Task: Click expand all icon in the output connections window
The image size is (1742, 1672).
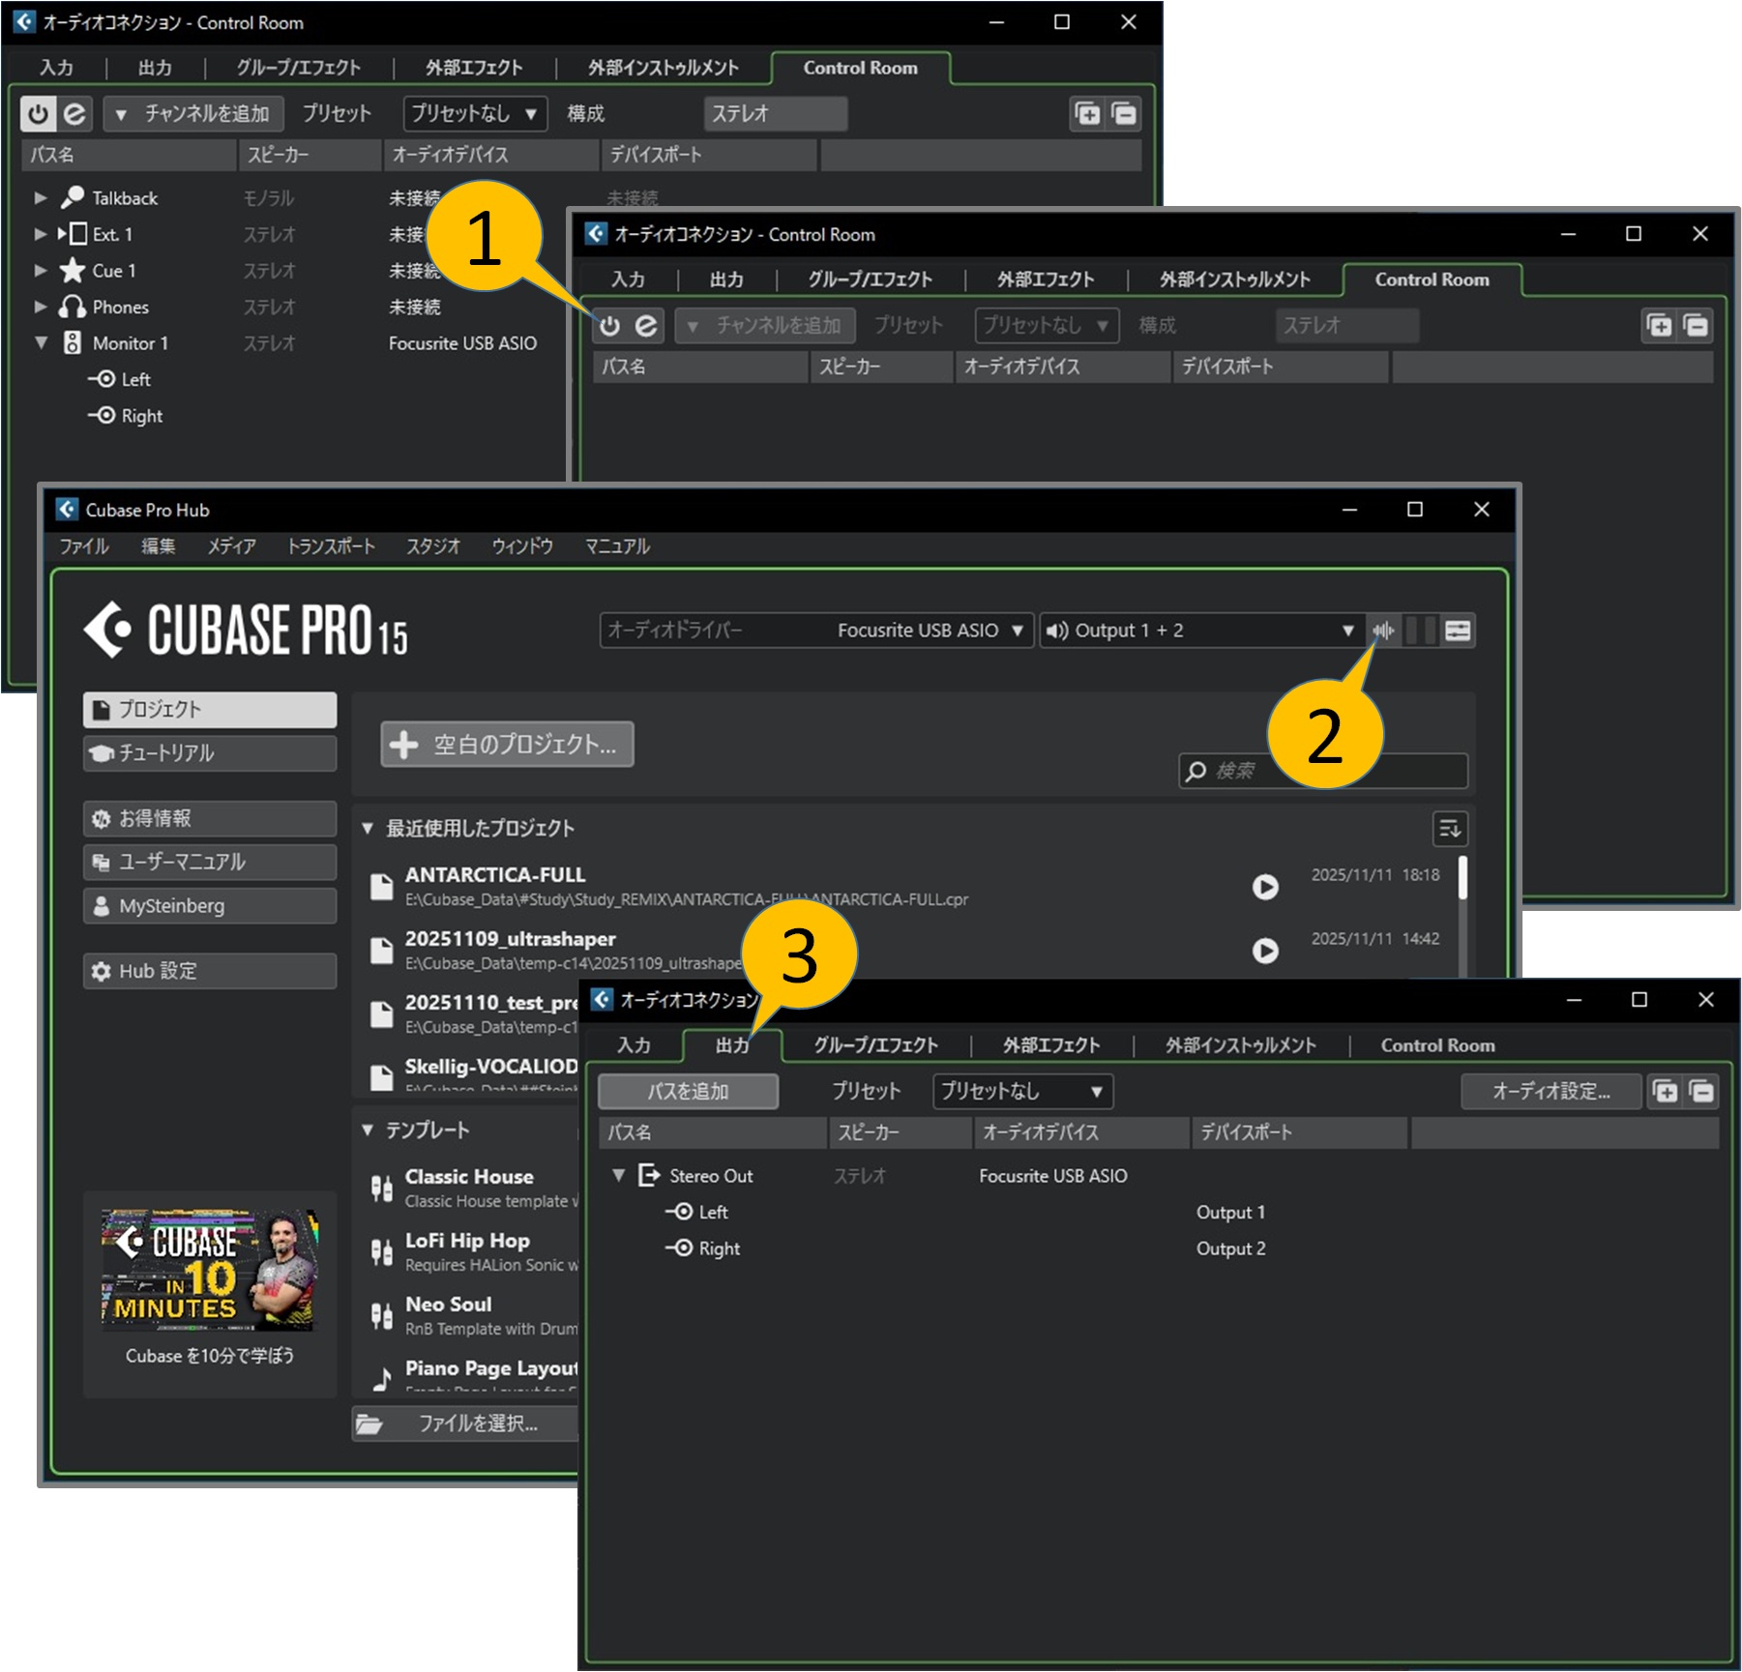Action: pos(1665,1092)
